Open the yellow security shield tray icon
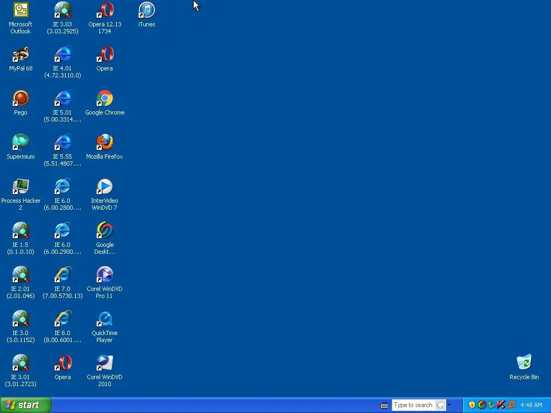 (472, 405)
